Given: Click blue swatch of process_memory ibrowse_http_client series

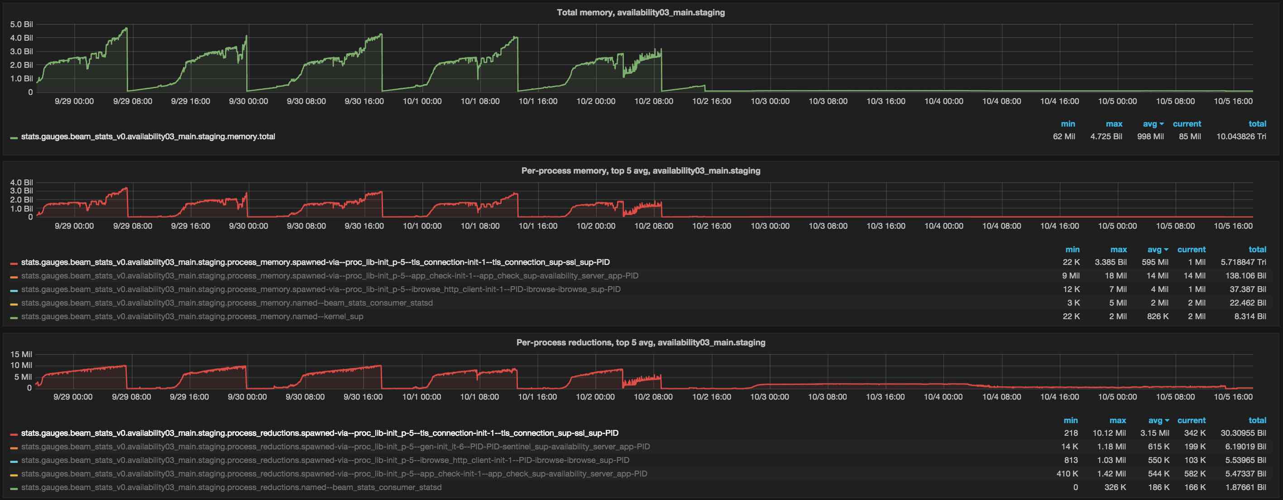Looking at the screenshot, I should click(x=14, y=290).
